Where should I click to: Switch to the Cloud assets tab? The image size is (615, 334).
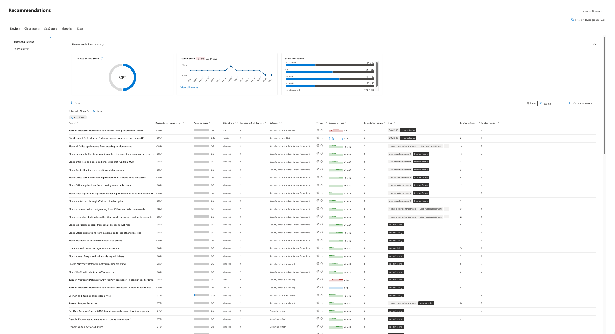click(32, 29)
